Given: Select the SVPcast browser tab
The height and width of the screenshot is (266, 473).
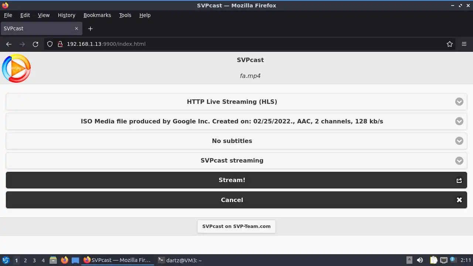Looking at the screenshot, I should [x=41, y=28].
